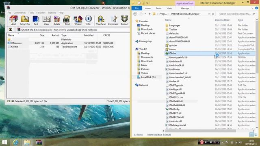Click the Explorer Back navigation arrow
The width and height of the screenshot is (260, 146).
tap(135, 14)
